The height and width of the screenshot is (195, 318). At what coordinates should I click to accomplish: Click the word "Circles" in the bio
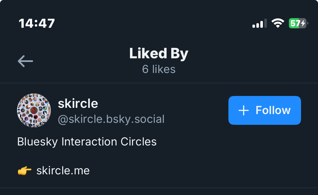point(139,142)
